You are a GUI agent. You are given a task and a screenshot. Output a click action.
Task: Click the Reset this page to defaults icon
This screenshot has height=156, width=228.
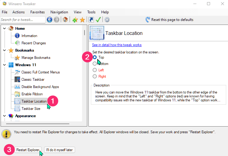147,20
